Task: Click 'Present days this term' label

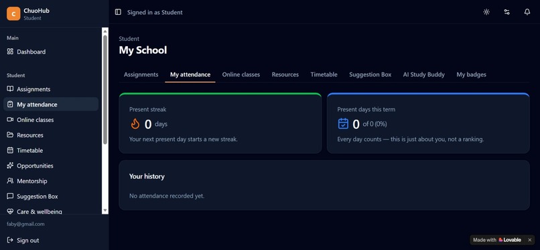Action: 366,109
